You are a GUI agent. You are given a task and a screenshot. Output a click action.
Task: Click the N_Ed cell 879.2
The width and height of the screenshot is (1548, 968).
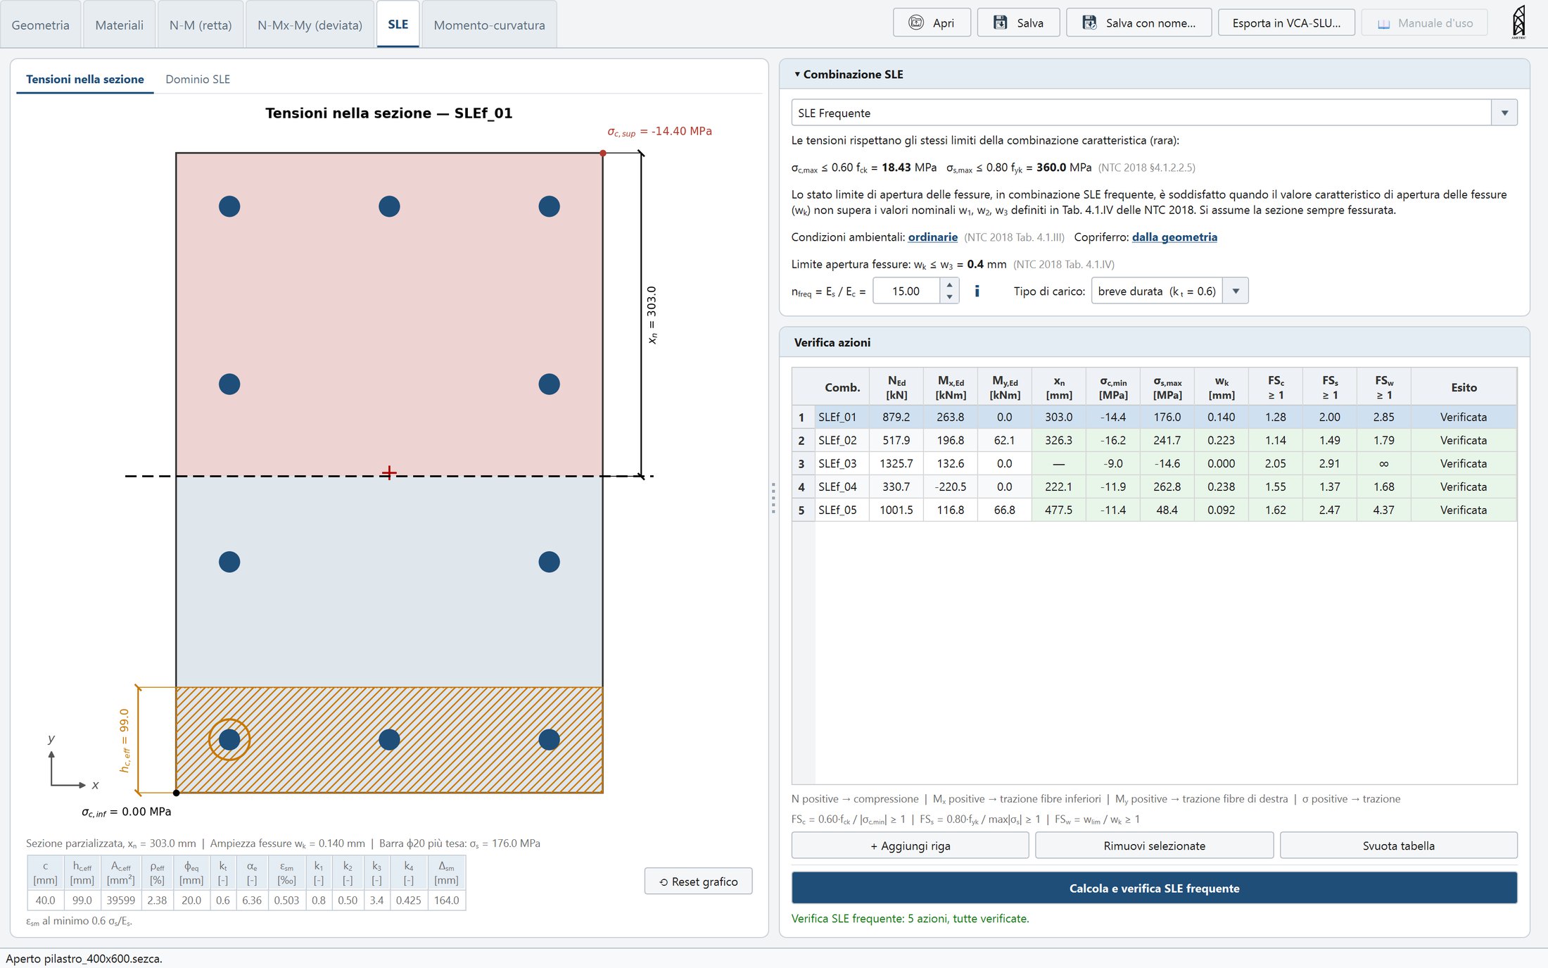tap(896, 417)
